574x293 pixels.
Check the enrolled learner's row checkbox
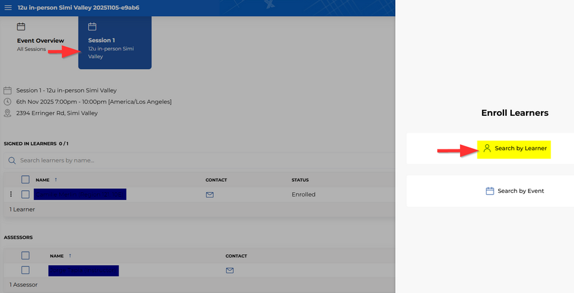pos(25,194)
